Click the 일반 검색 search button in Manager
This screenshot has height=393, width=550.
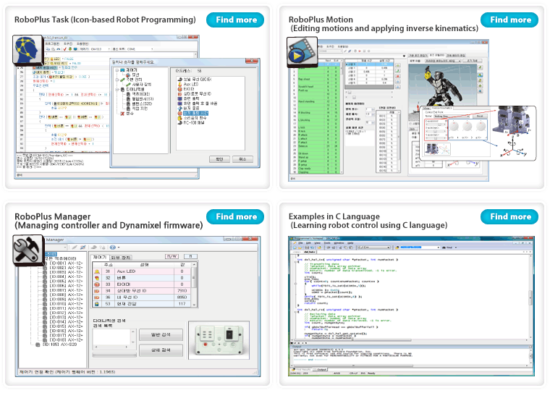[x=161, y=335]
